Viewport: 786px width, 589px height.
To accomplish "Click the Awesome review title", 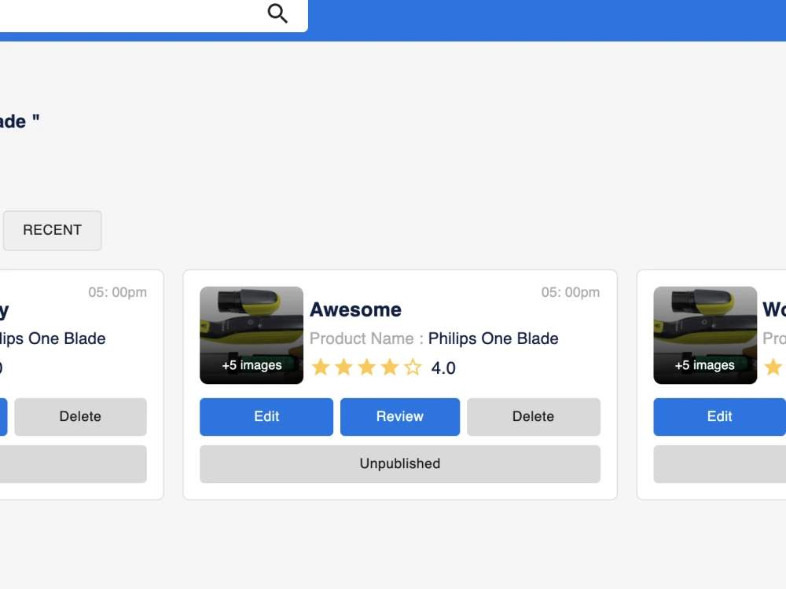I will point(355,309).
